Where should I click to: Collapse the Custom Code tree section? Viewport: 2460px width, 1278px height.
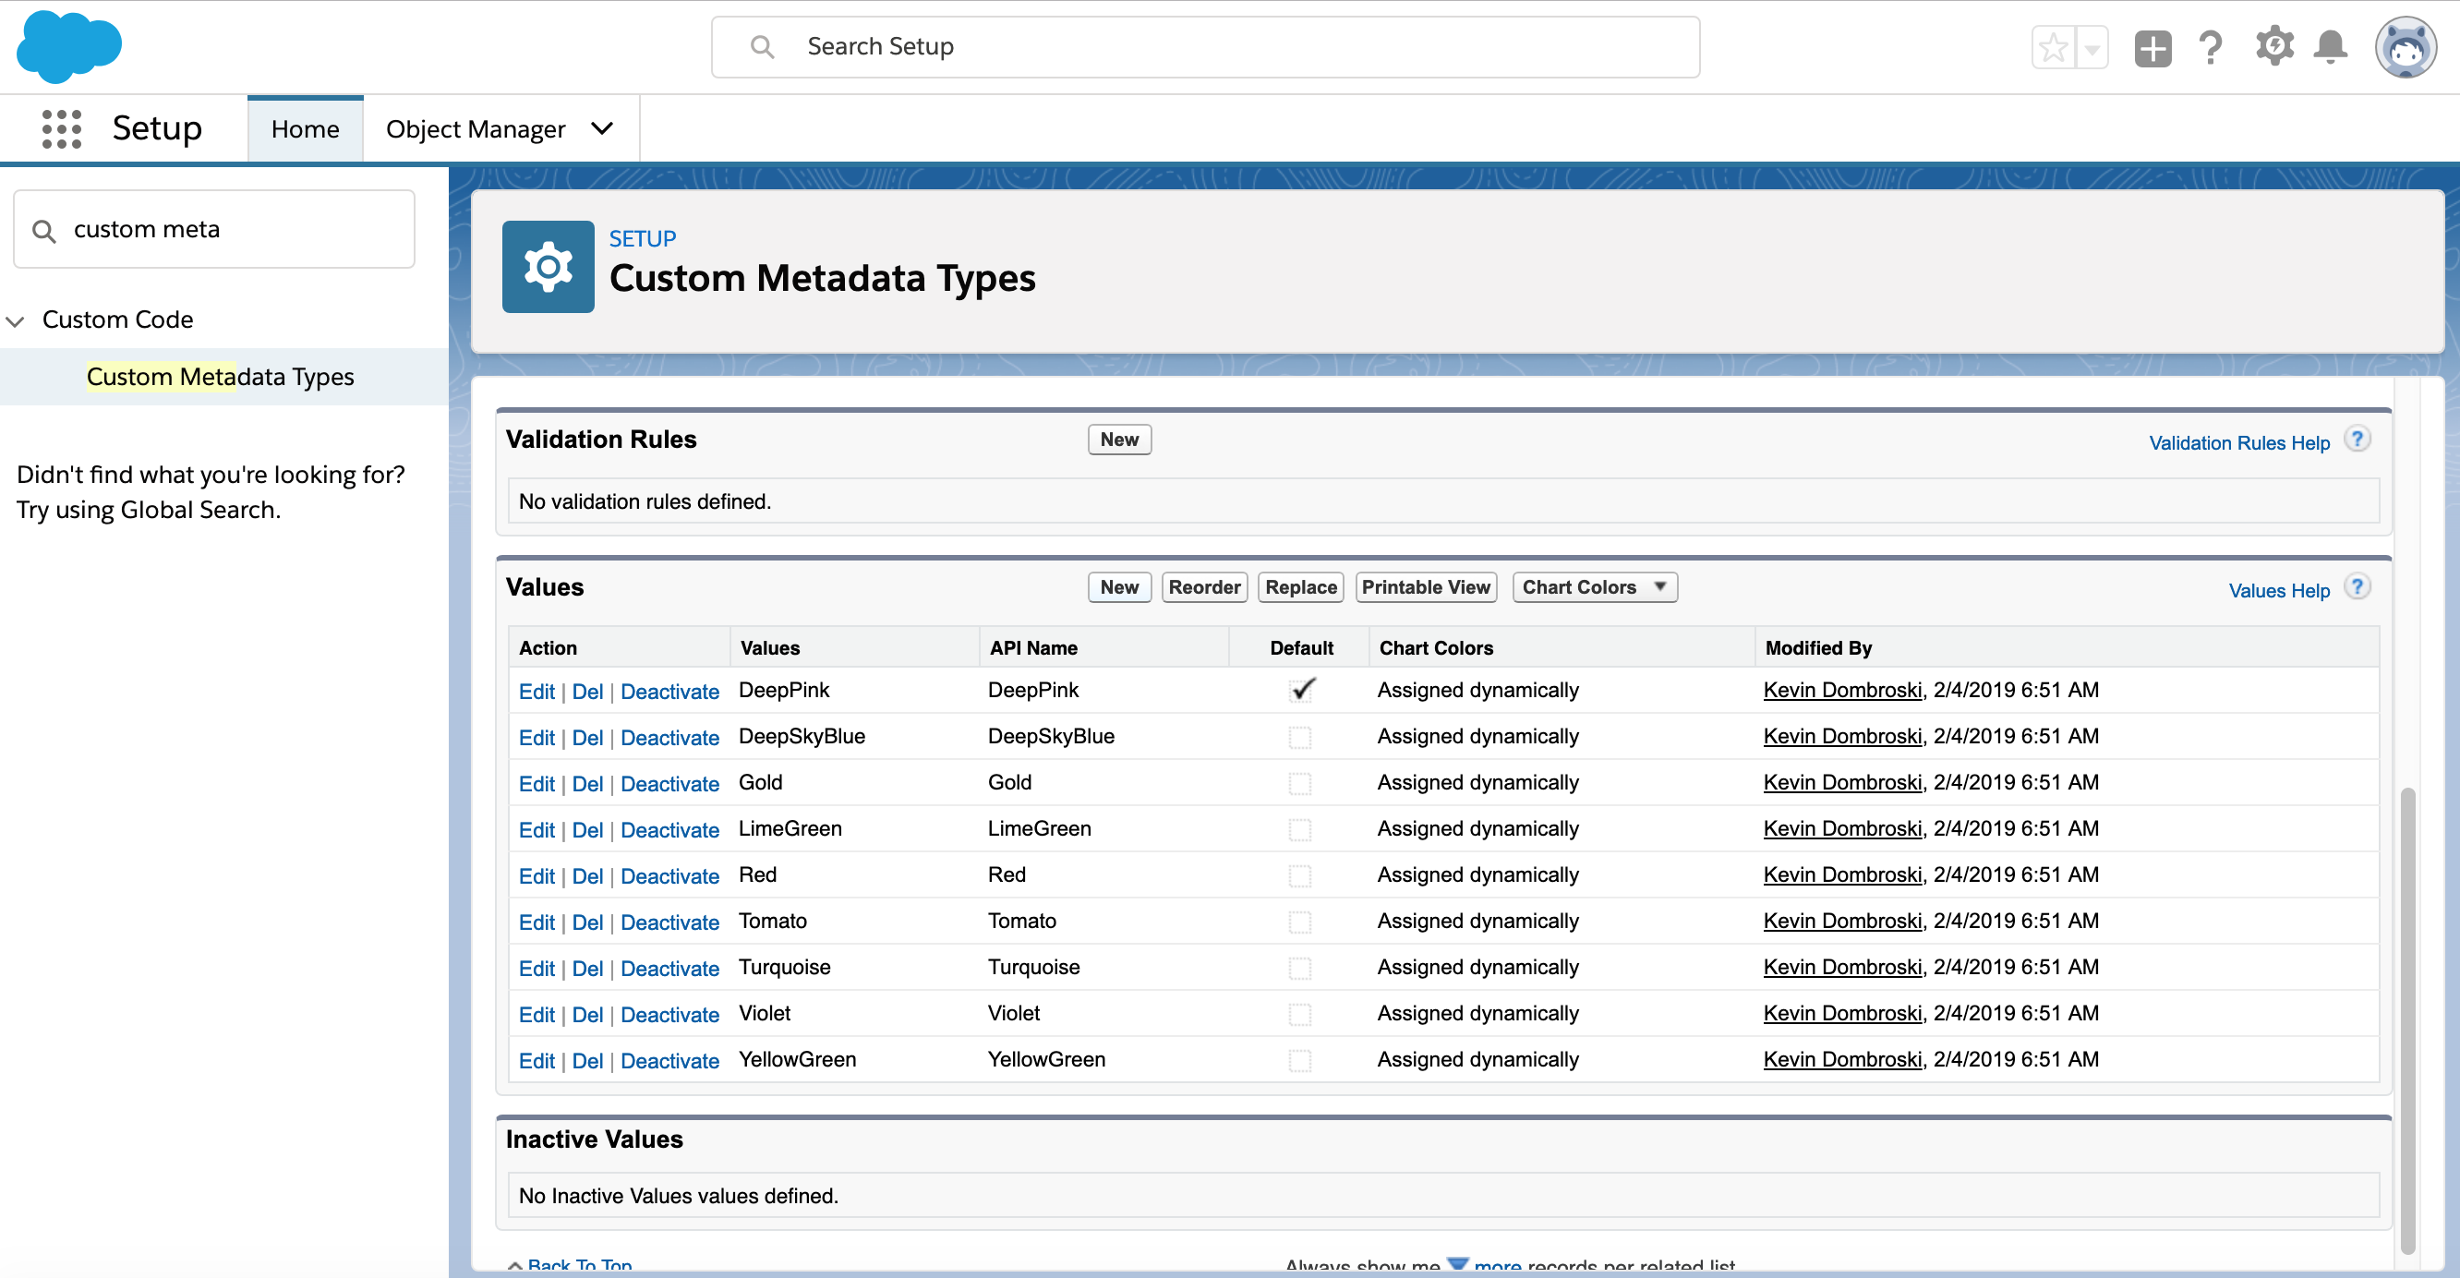tap(16, 321)
